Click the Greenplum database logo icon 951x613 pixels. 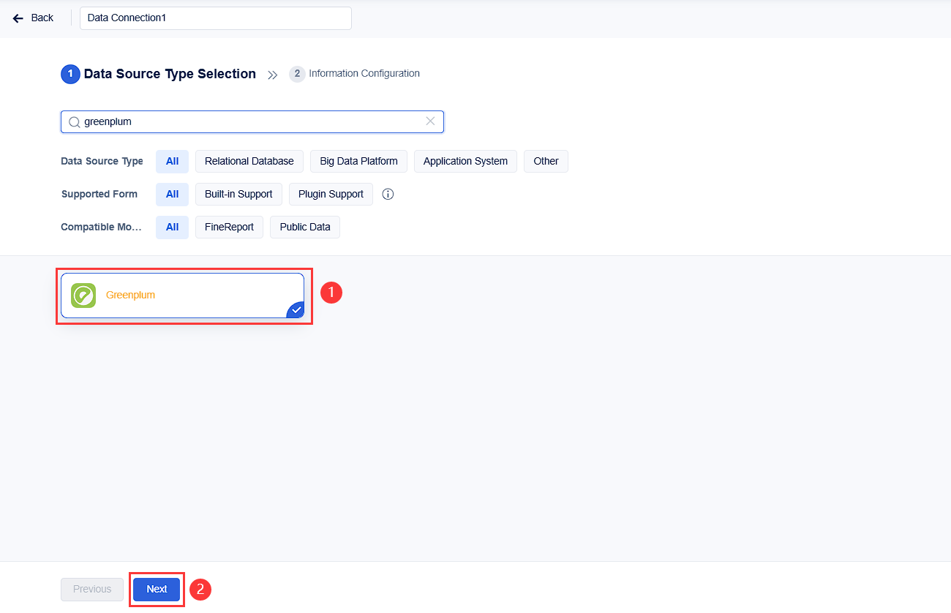point(83,295)
